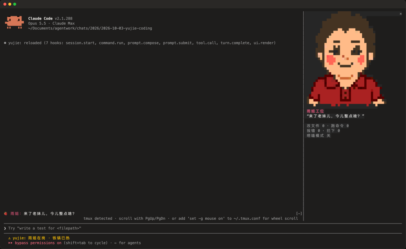This screenshot has height=249, width=406.
Task: Close the 雨姐工位 side panel with ×
Action: tap(401, 14)
